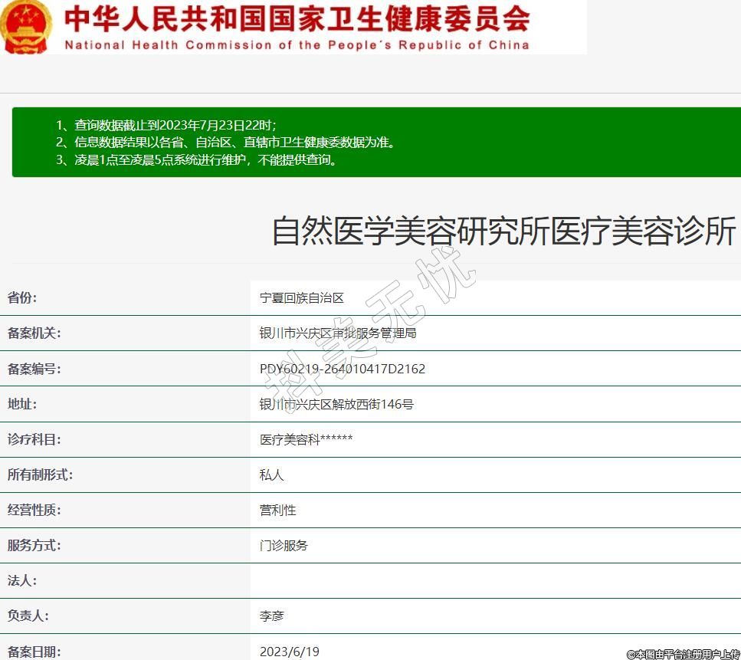Click the filing date 2023/6/19
The height and width of the screenshot is (660, 741).
(x=290, y=652)
